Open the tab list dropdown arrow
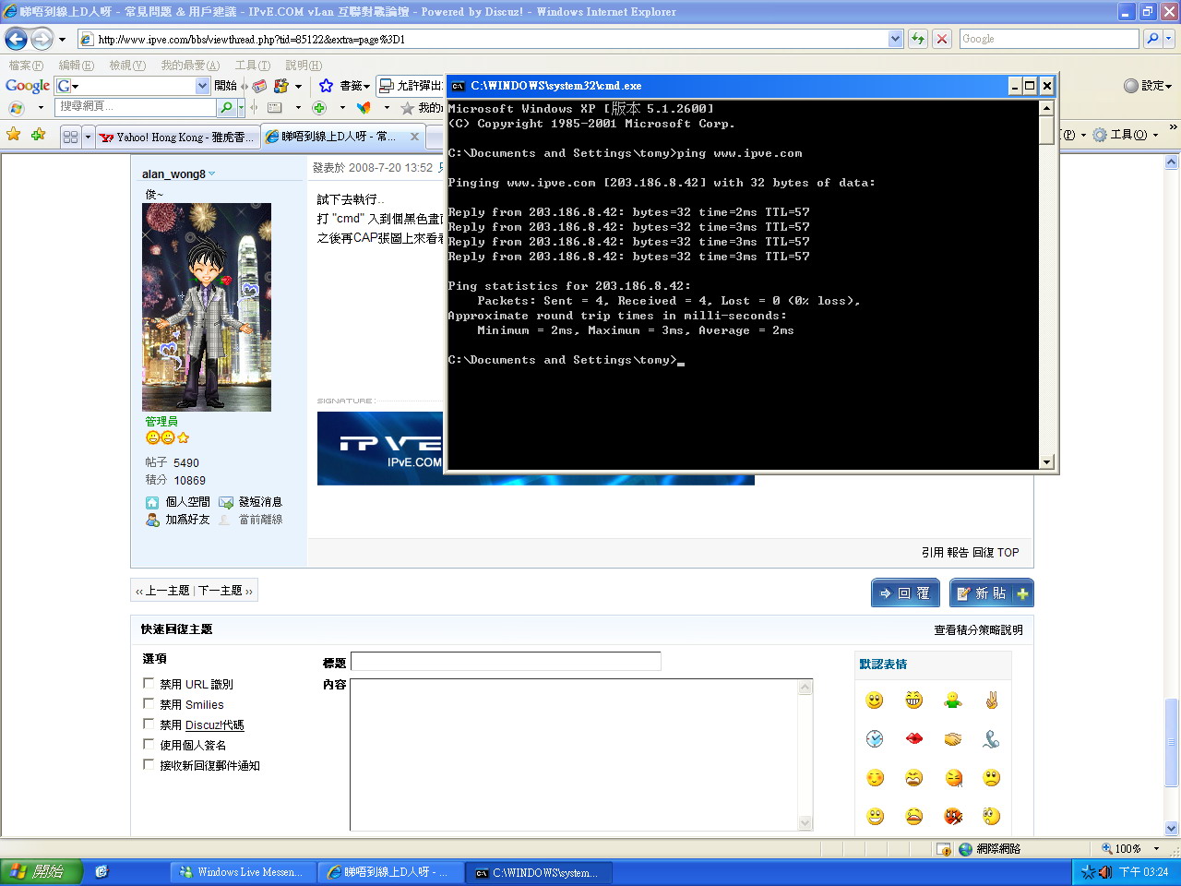 (88, 137)
